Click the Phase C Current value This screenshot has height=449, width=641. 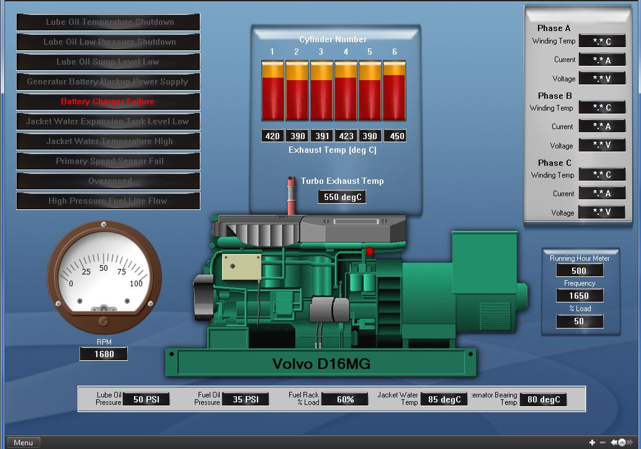[602, 193]
